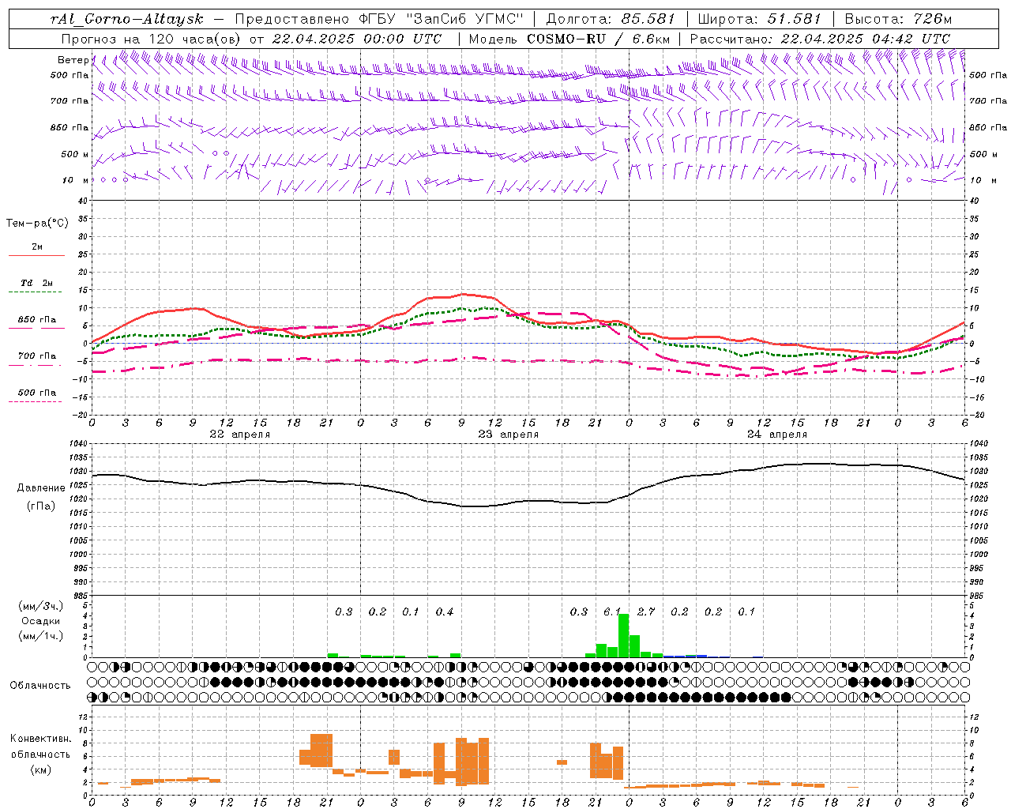Click the tallest green precipitation bar

[x=623, y=635]
